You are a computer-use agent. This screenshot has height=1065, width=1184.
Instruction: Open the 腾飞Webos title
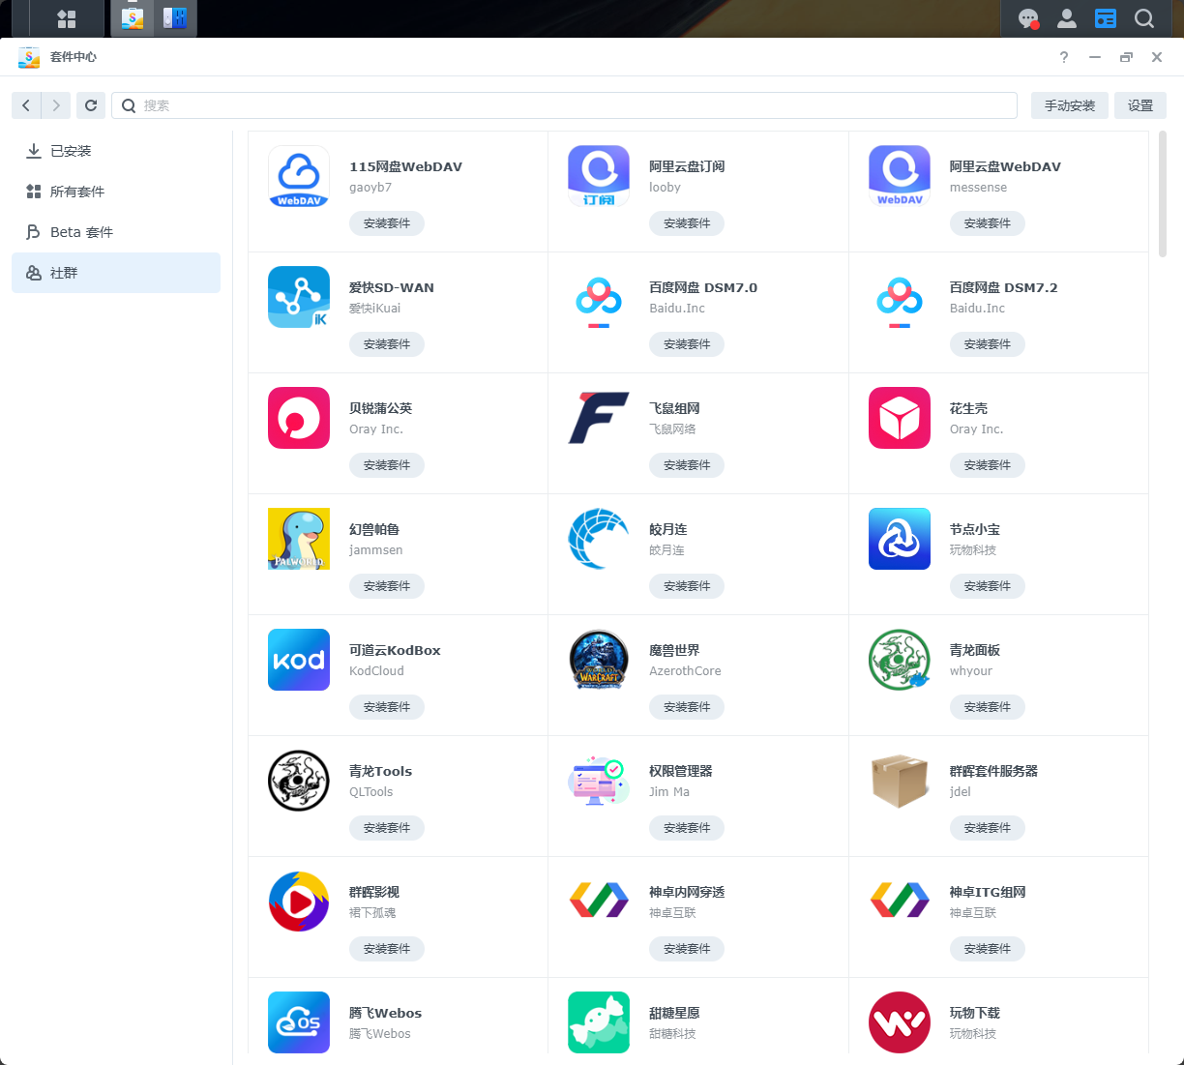coord(385,1013)
